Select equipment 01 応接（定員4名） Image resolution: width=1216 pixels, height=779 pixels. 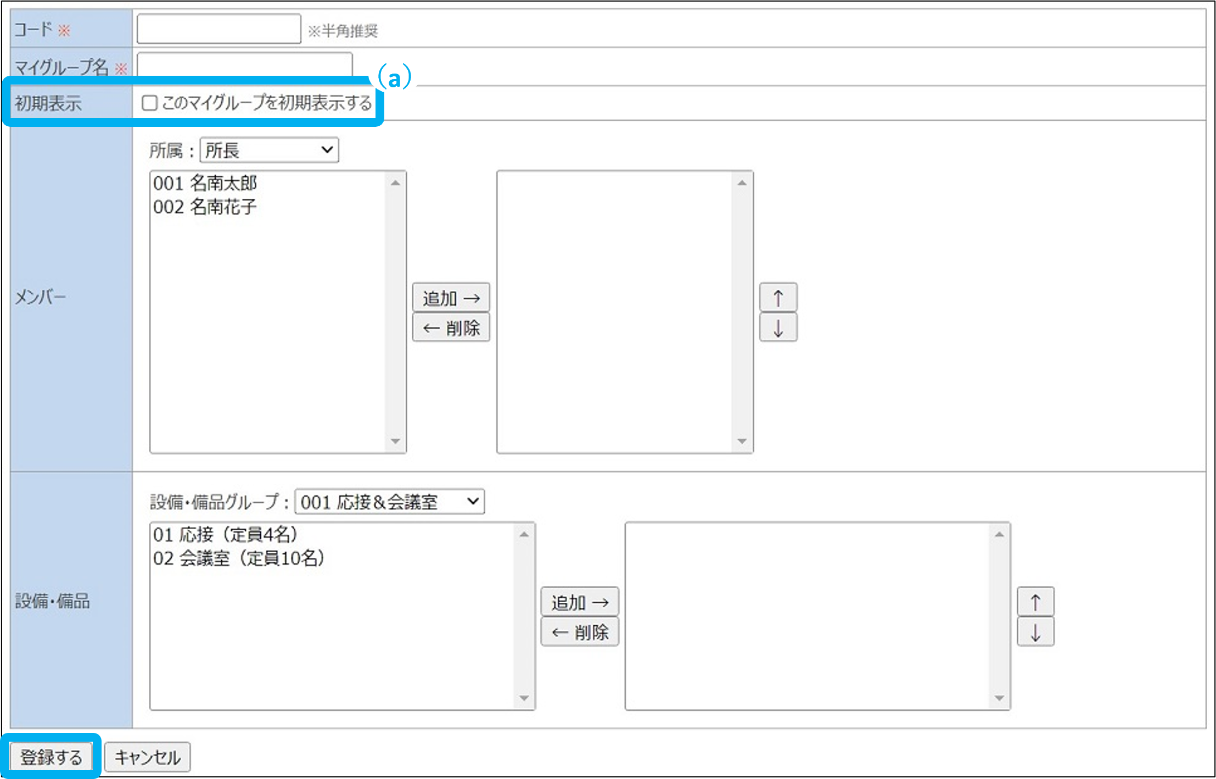tap(226, 534)
